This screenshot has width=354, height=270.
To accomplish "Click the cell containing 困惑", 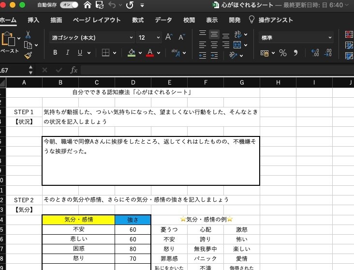I will [78, 249].
